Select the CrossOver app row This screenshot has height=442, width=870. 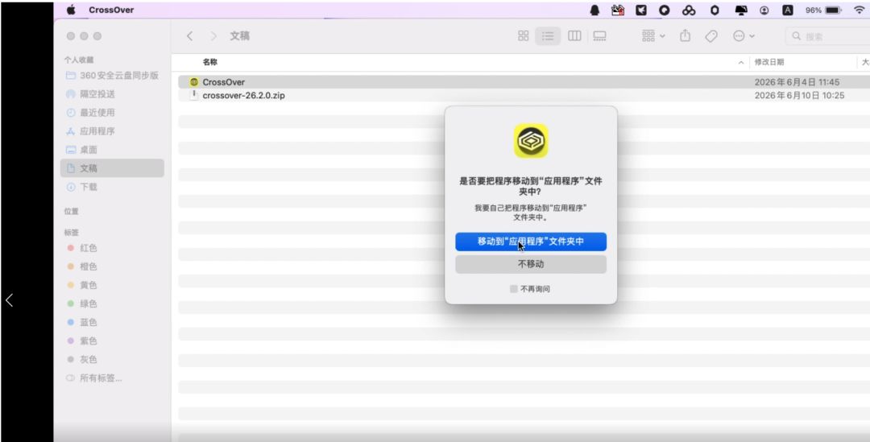pos(524,82)
